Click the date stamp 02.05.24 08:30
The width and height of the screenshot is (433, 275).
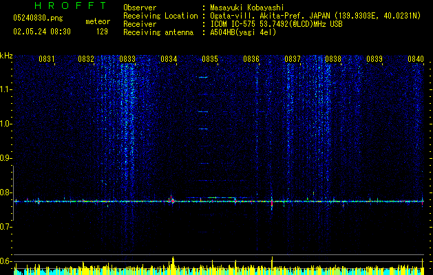[42, 31]
